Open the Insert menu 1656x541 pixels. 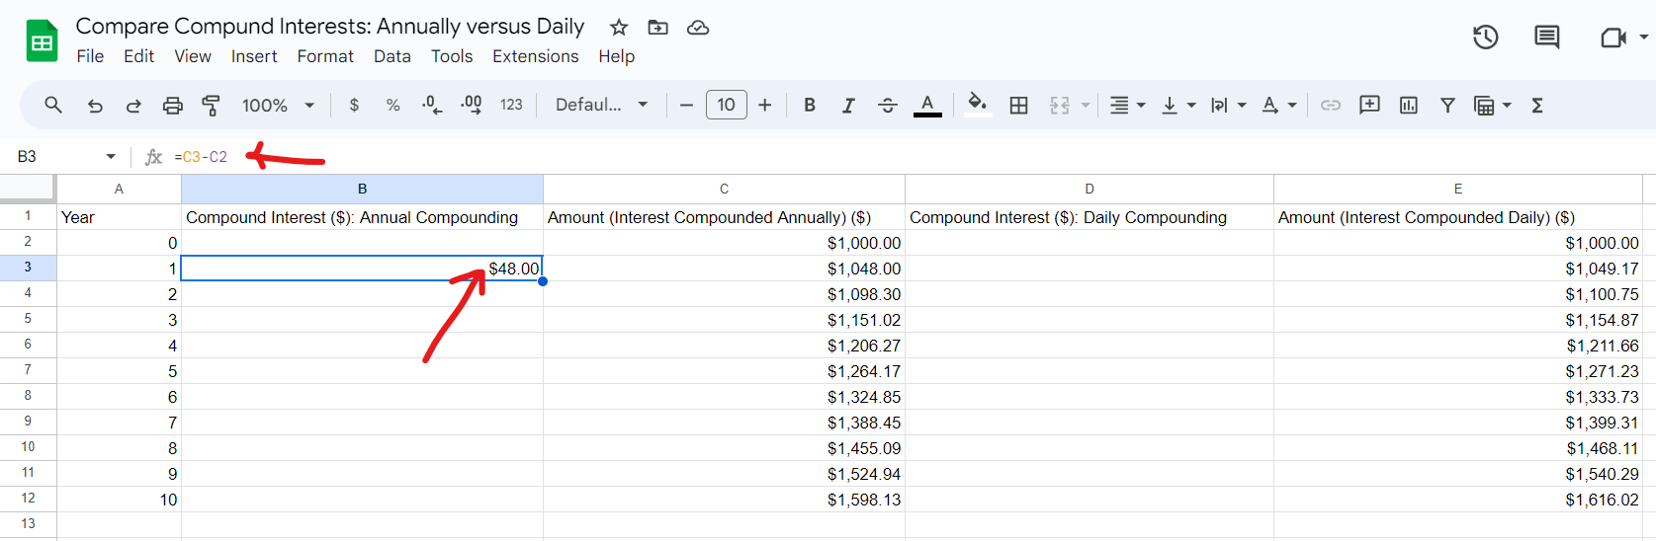254,56
